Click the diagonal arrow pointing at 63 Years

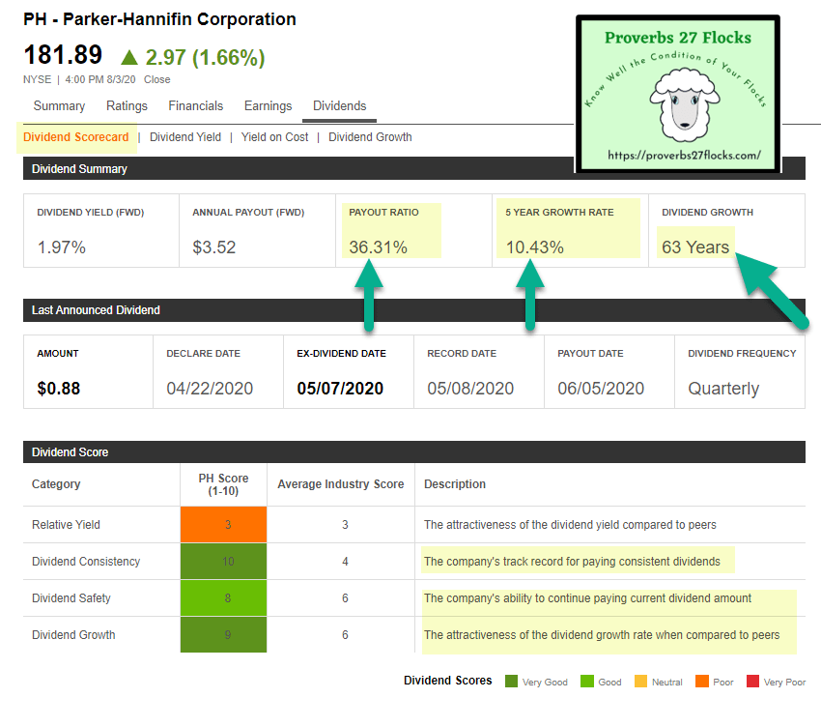pyautogui.click(x=773, y=290)
